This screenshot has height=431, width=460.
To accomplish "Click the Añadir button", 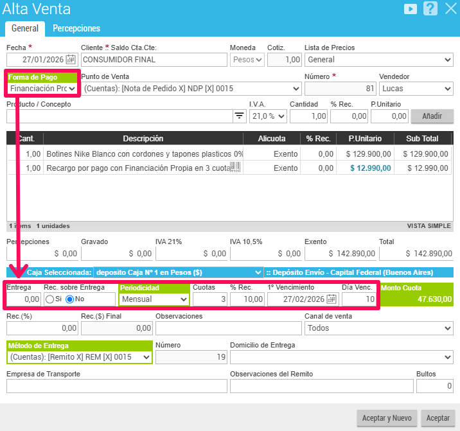I will click(432, 116).
